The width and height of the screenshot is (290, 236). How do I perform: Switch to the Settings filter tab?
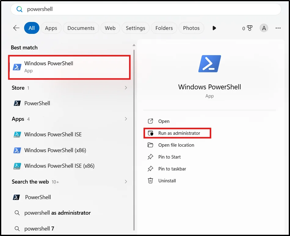coord(135,28)
